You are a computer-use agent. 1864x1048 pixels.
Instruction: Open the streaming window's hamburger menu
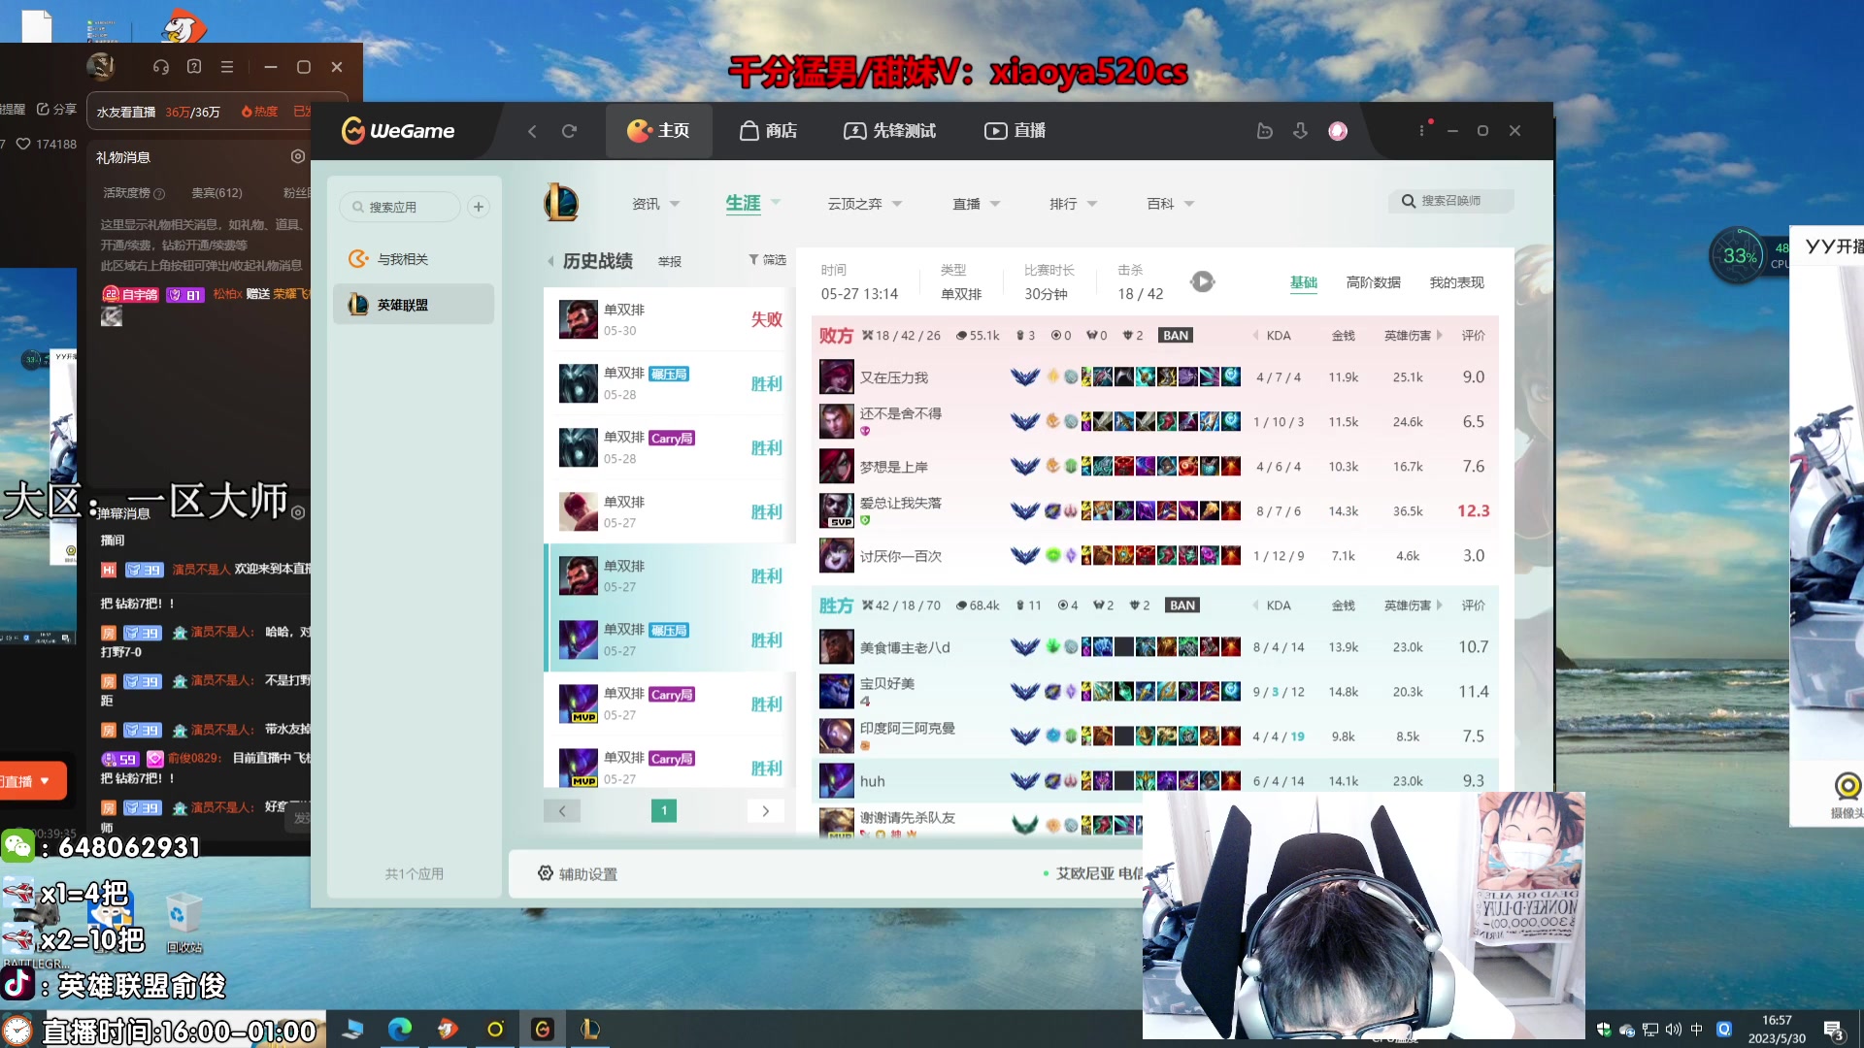coord(227,67)
